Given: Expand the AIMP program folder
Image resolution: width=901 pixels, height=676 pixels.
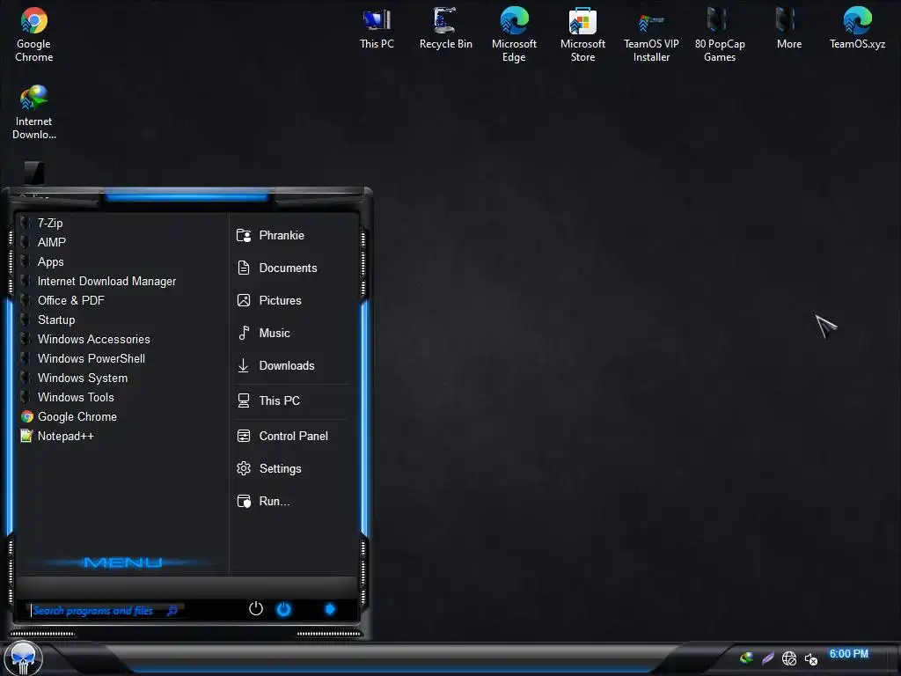Looking at the screenshot, I should [121, 243].
